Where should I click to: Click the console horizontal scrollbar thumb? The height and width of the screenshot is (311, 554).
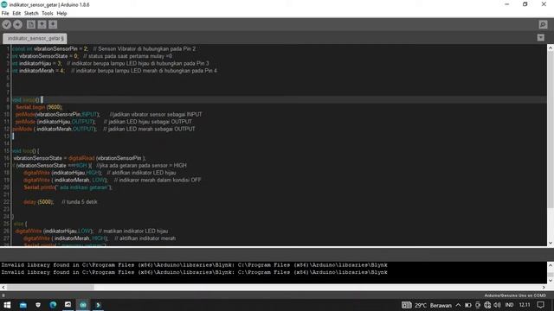(x=50, y=288)
